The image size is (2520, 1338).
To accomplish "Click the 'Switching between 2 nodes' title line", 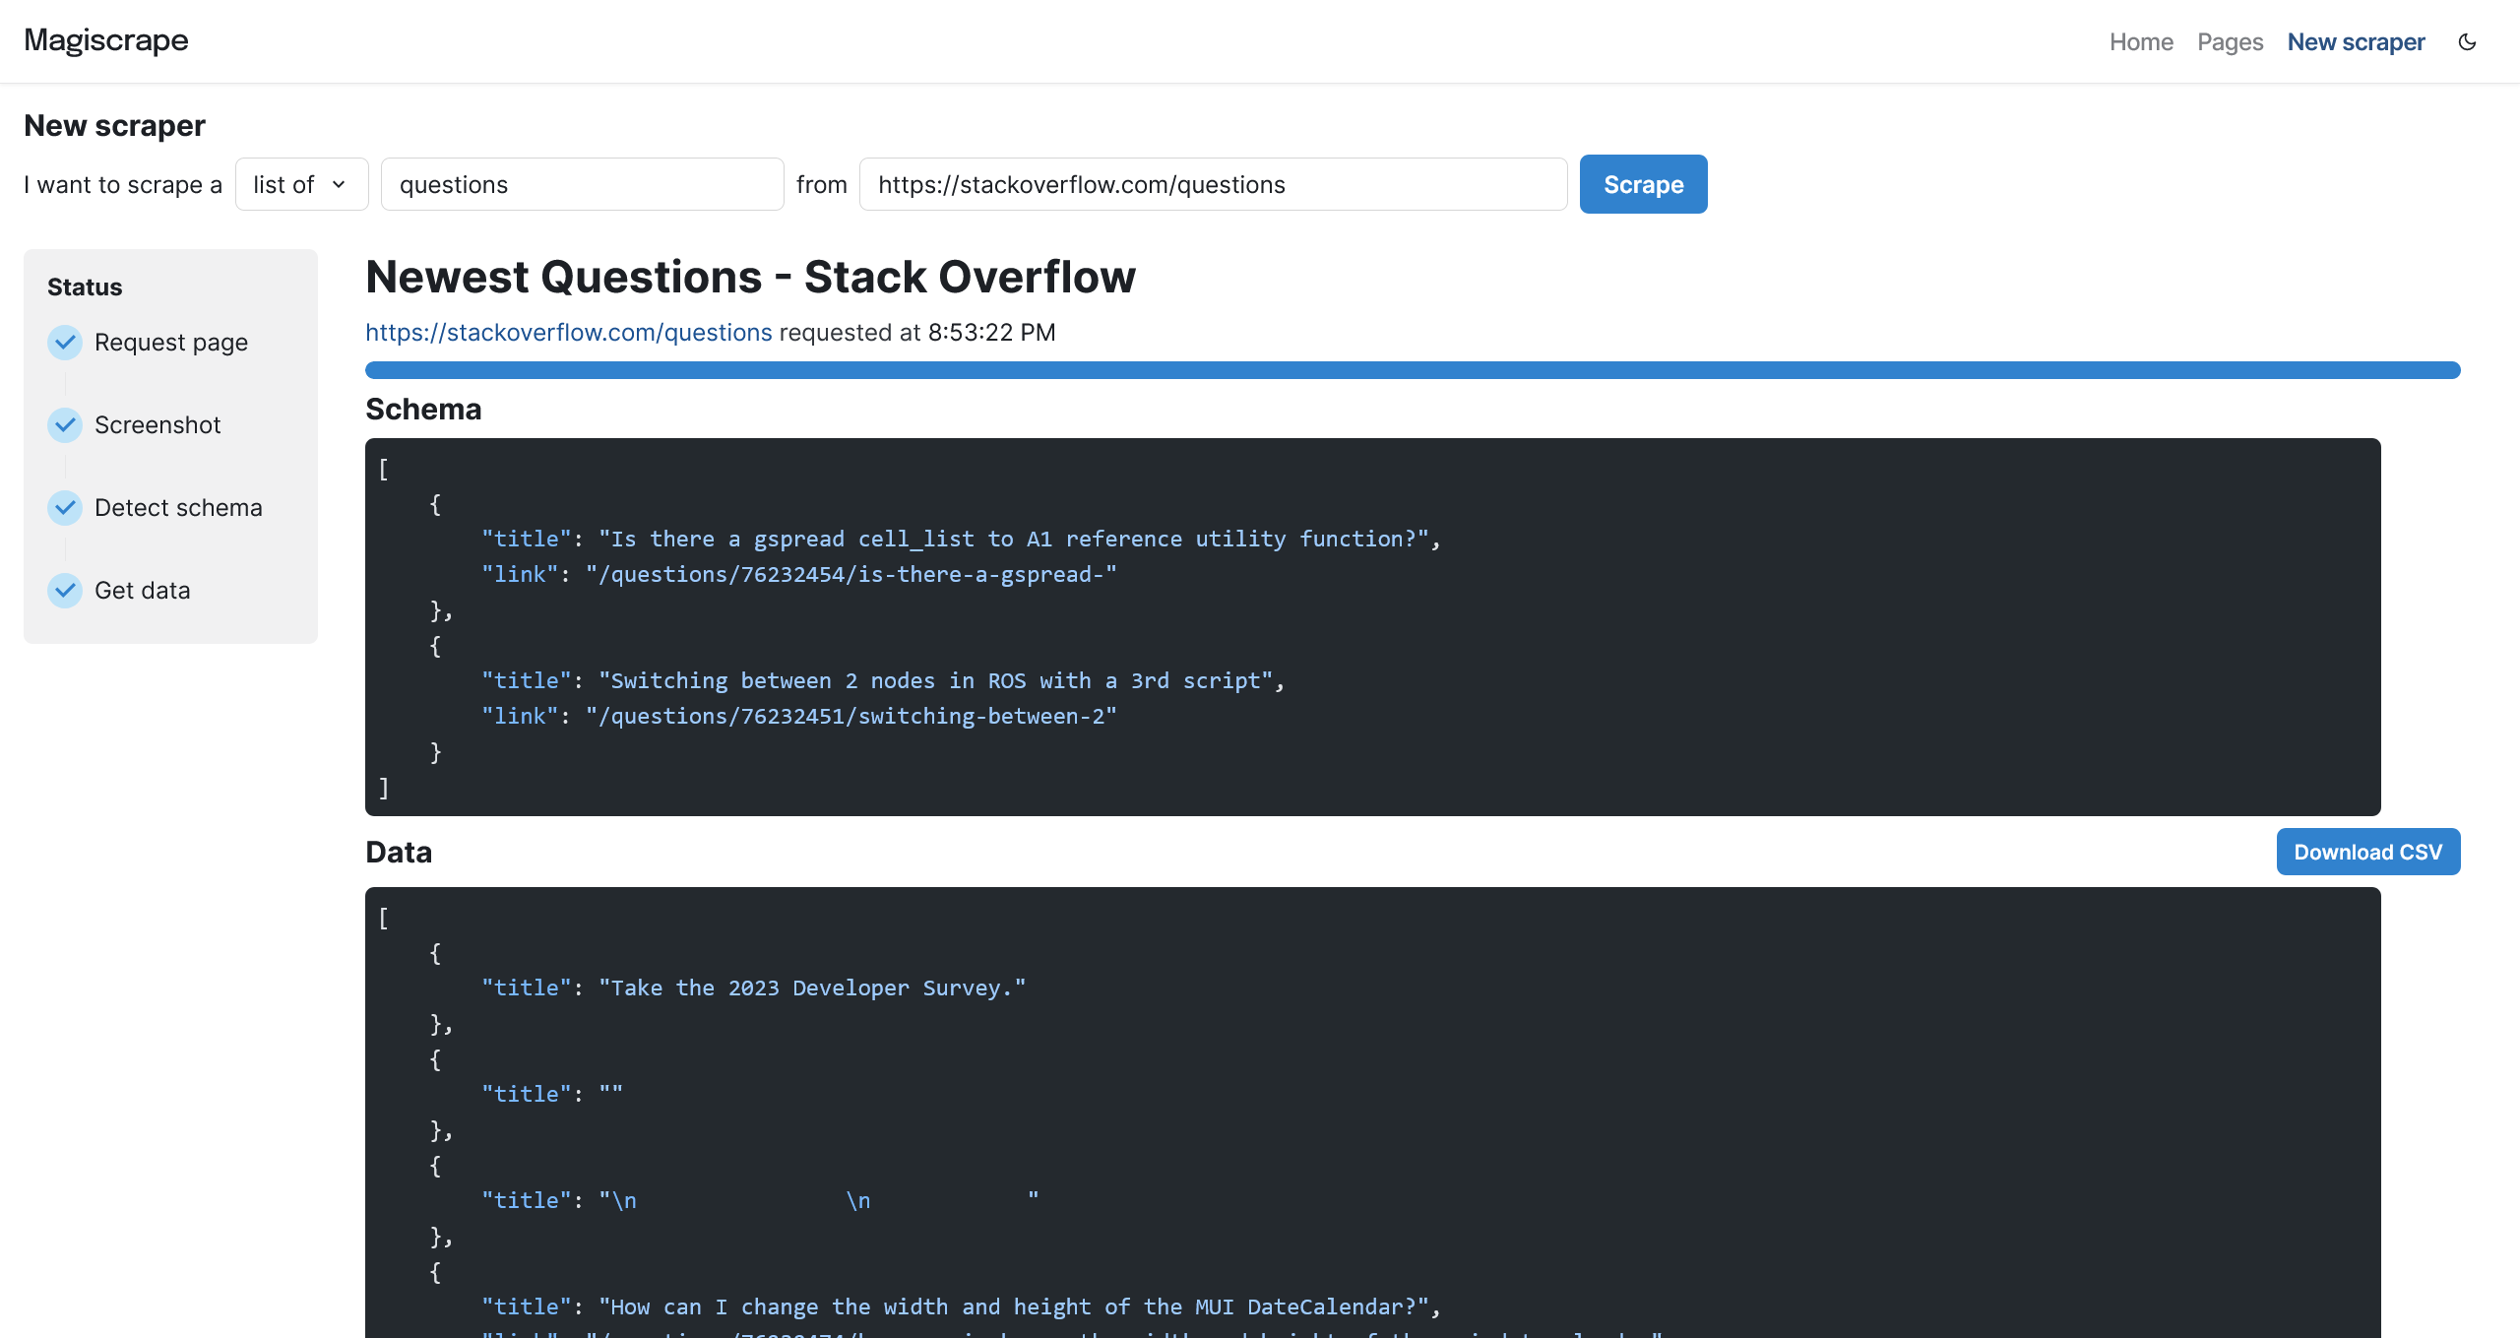I will point(883,681).
